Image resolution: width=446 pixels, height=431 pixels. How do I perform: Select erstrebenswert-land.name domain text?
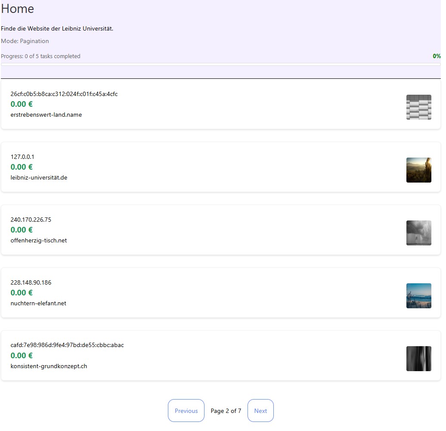pyautogui.click(x=46, y=115)
